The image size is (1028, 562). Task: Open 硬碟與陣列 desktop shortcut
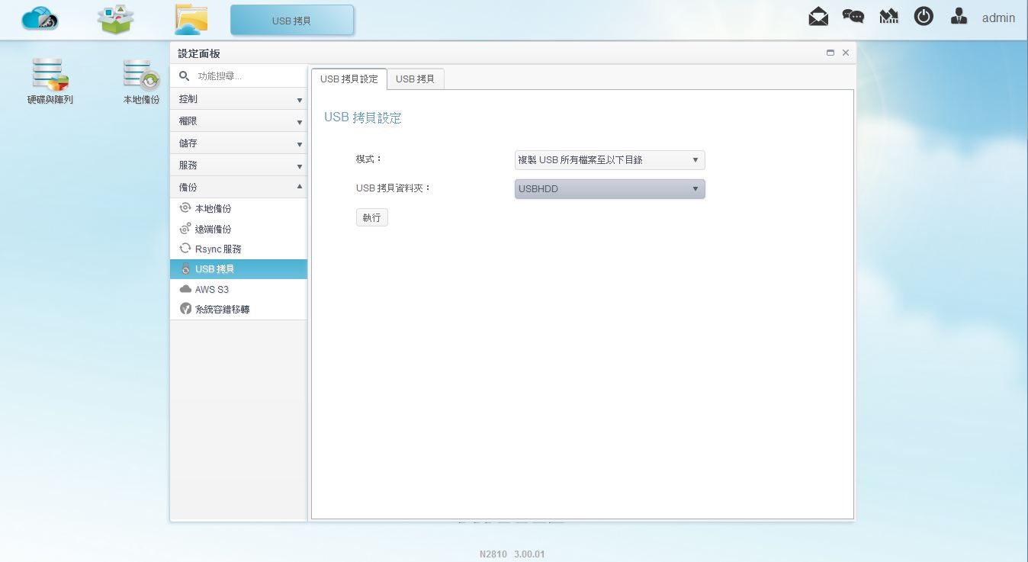[50, 82]
